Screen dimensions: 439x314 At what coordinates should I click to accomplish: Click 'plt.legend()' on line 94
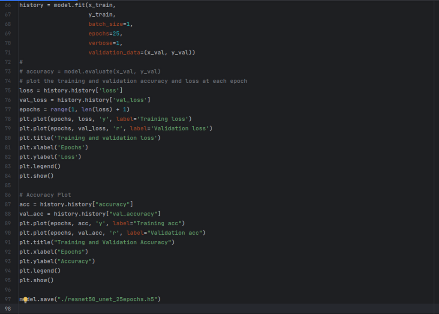click(x=40, y=271)
